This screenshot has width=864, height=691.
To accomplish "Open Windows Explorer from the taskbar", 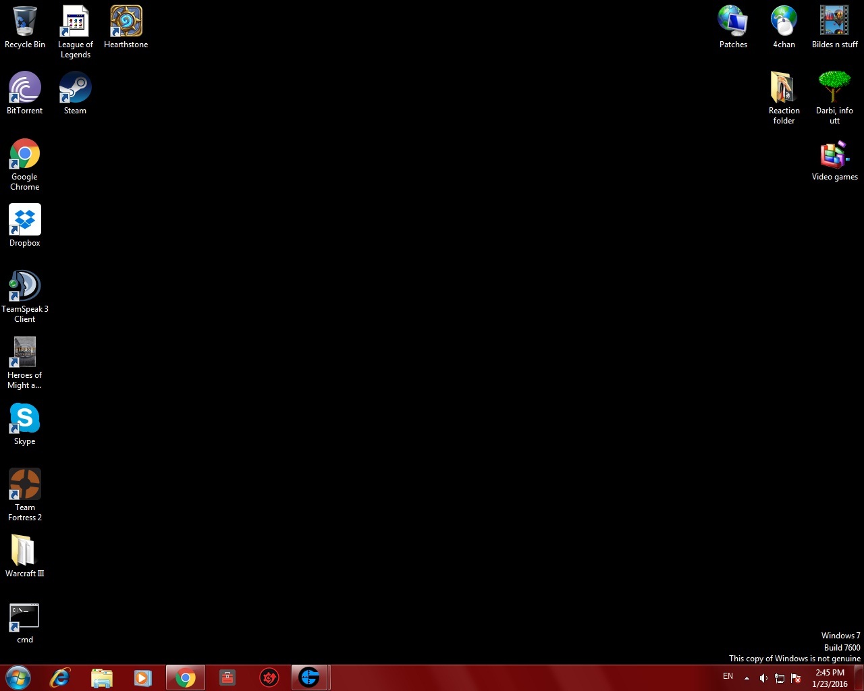I will [101, 678].
